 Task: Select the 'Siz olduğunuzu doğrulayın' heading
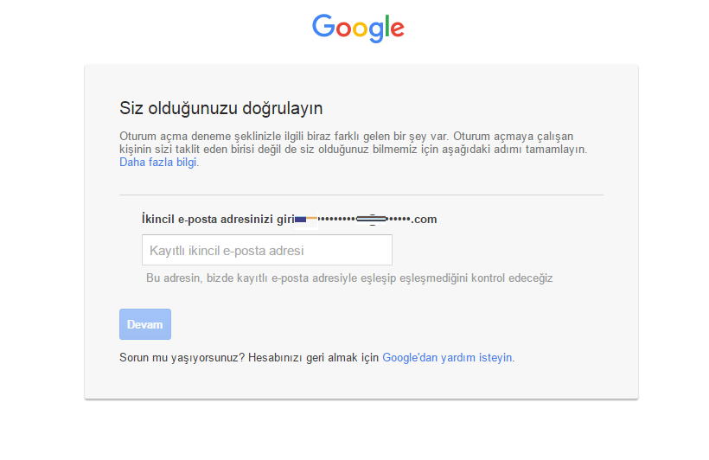pyautogui.click(x=220, y=109)
